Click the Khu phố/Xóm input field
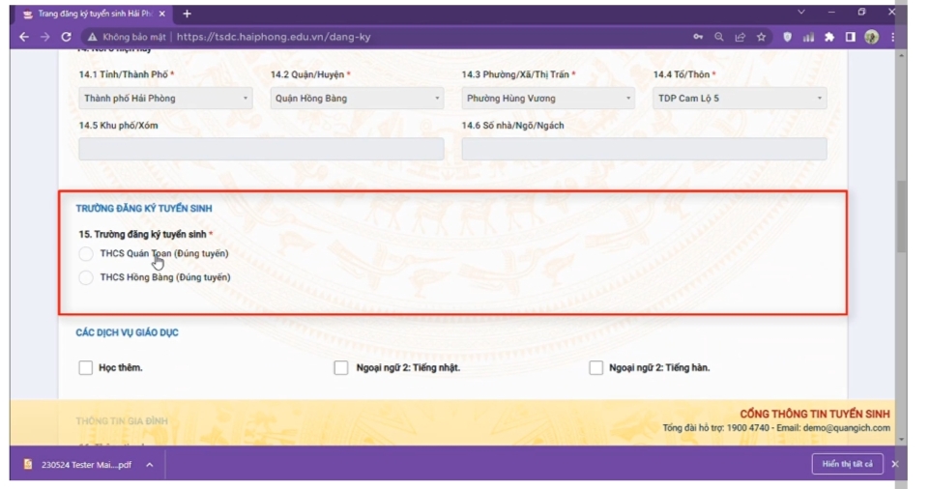The image size is (930, 489). 261,149
